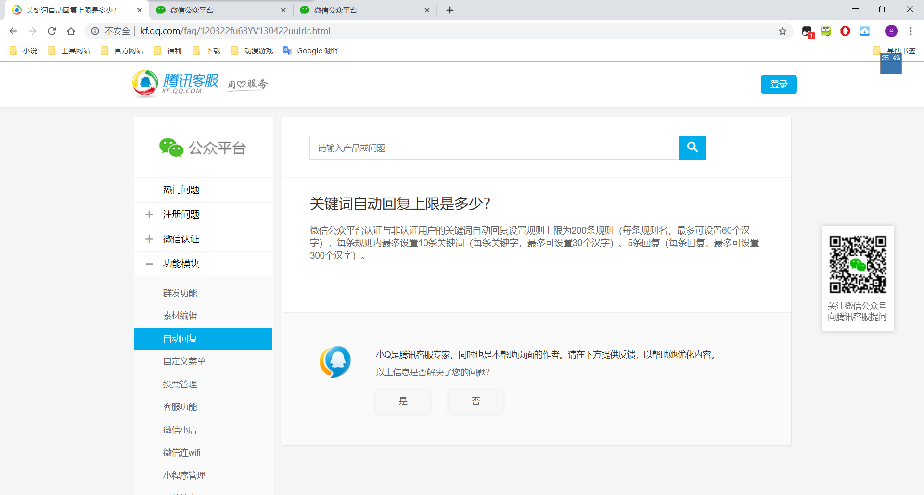
Task: Click the address bar URL
Action: pos(235,31)
